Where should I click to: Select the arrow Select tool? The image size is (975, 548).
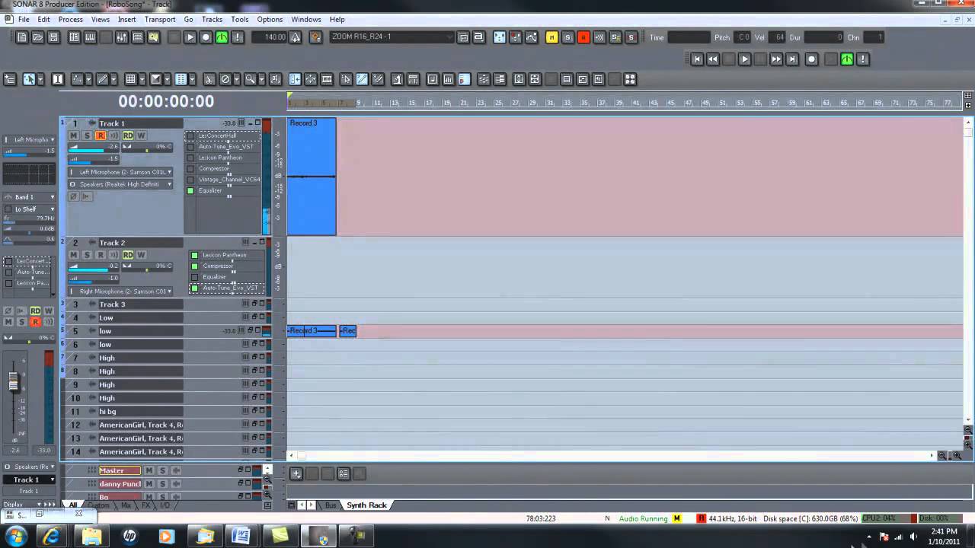(x=29, y=79)
